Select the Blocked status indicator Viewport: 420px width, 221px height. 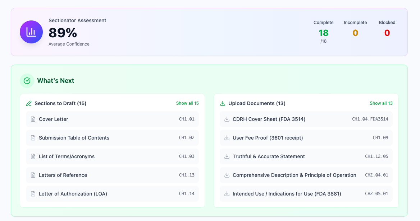coord(387,33)
